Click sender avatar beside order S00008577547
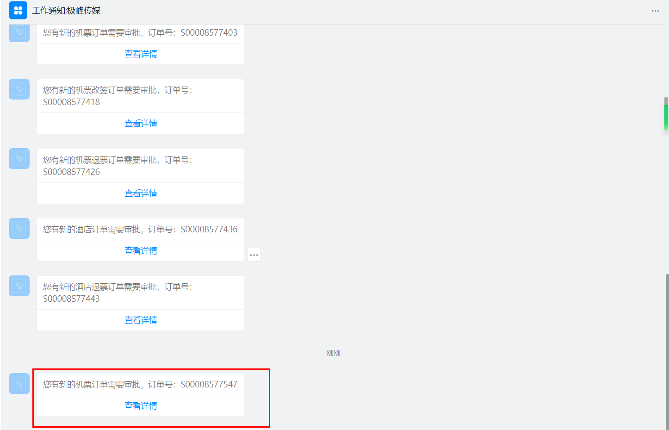This screenshot has width=669, height=430. click(19, 383)
